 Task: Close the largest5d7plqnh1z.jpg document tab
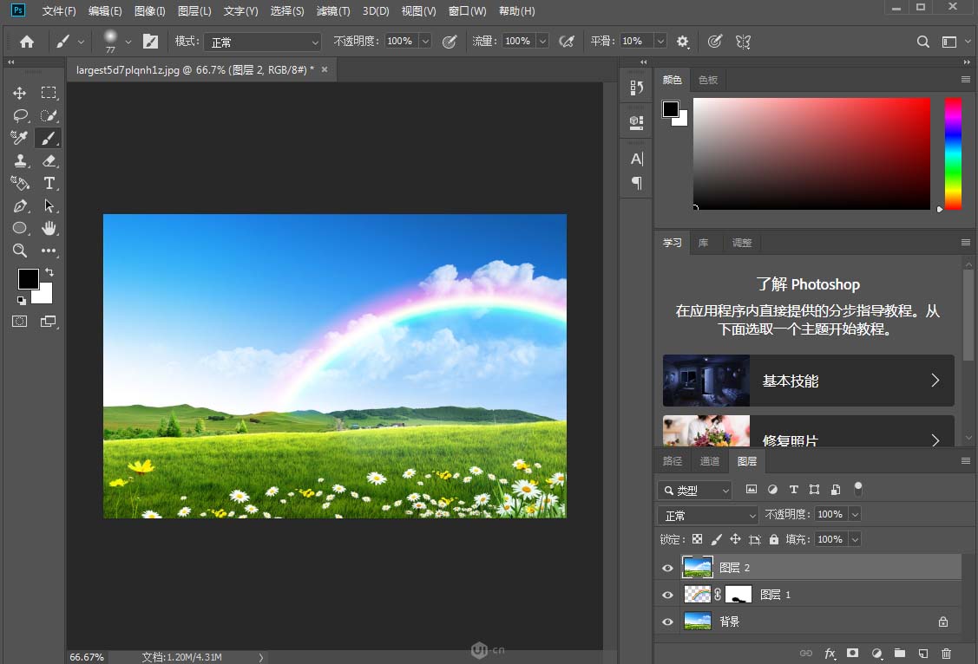[325, 69]
